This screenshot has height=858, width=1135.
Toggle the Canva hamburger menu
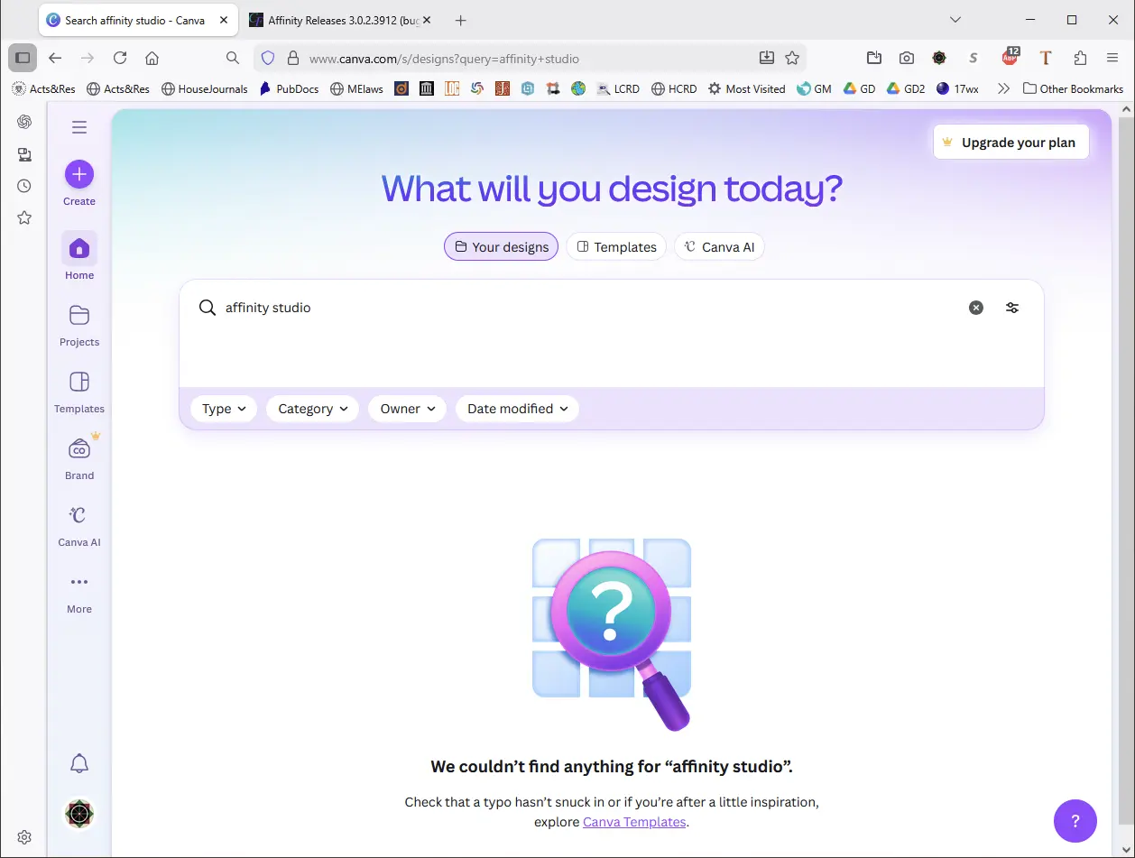click(79, 127)
